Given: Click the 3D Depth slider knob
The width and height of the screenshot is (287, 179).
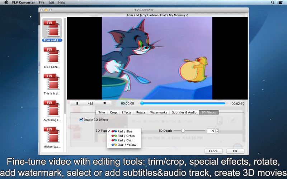Looking at the screenshot, I should point(183,131).
